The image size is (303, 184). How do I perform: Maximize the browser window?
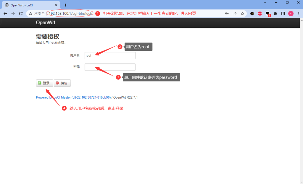[287, 2]
